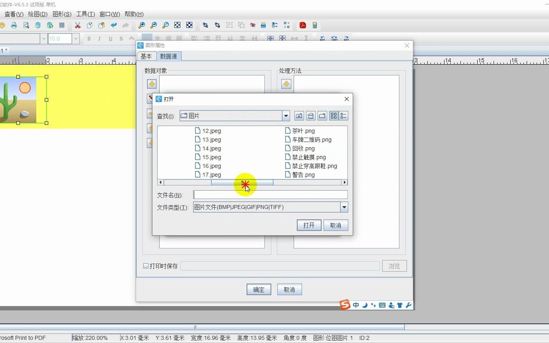This screenshot has width=549, height=343.
Task: Click the Sogou S input method icon
Action: [345, 305]
